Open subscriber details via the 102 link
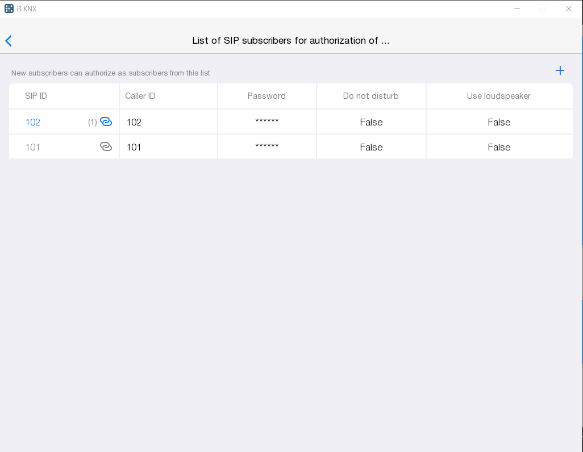Image resolution: width=583 pixels, height=452 pixels. coord(33,122)
